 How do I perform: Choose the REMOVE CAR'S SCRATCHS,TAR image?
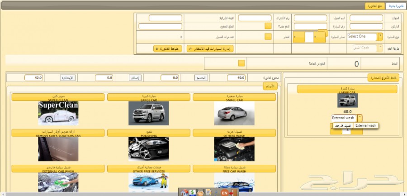click(58, 149)
